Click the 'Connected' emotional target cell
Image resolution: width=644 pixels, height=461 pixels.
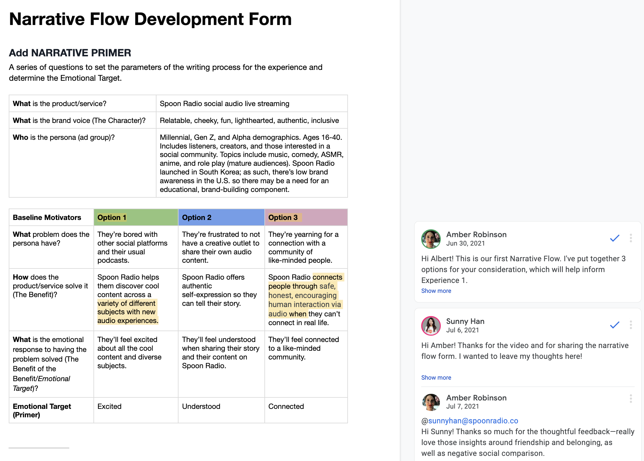tap(306, 410)
